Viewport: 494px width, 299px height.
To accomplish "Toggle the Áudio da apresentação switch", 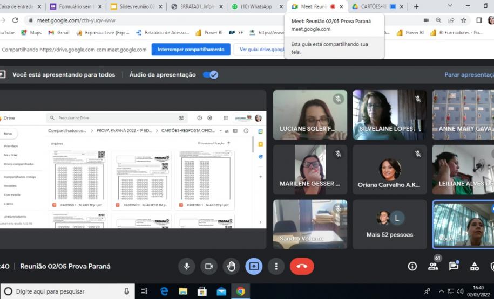I will coord(211,75).
